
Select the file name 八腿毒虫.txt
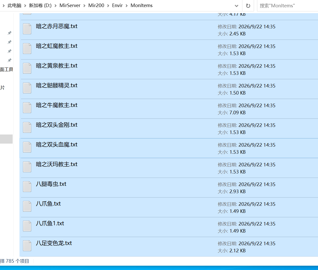pos(51,184)
